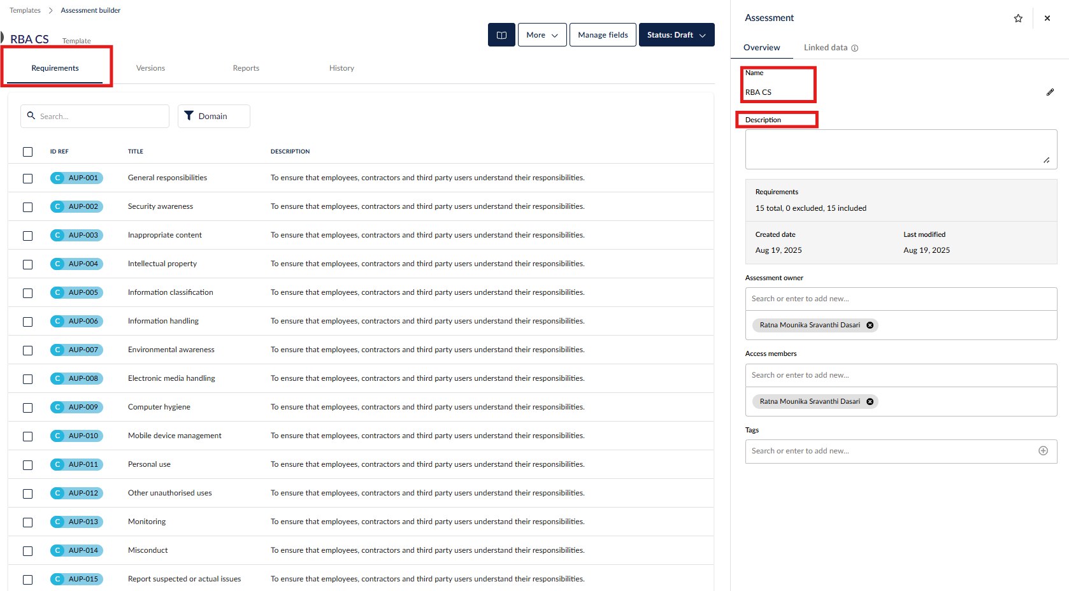
Task: Check the box for AUP-001 row
Action: tap(28, 178)
